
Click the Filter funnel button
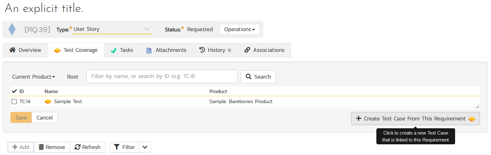tap(124, 147)
